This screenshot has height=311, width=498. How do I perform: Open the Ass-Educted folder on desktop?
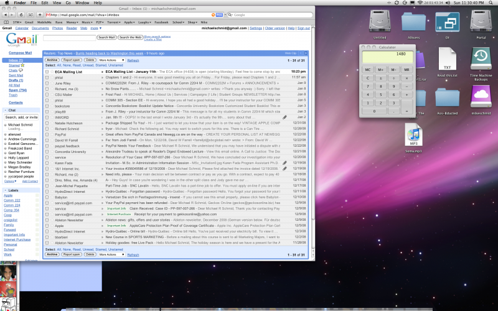click(x=447, y=97)
